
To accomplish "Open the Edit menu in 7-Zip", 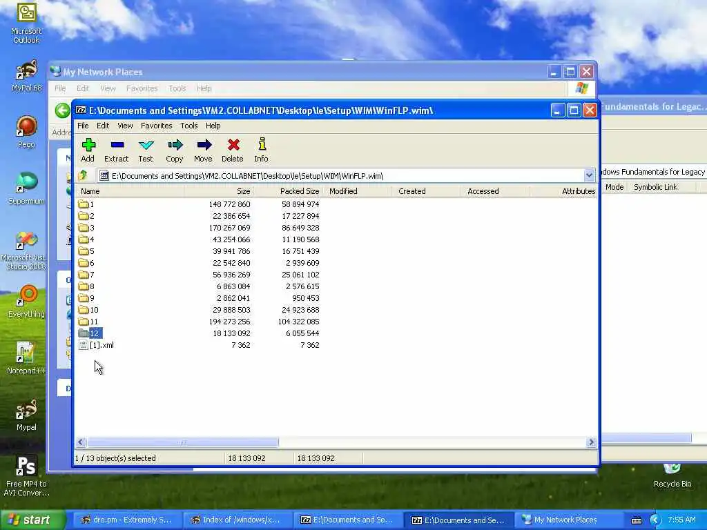I will pos(103,126).
